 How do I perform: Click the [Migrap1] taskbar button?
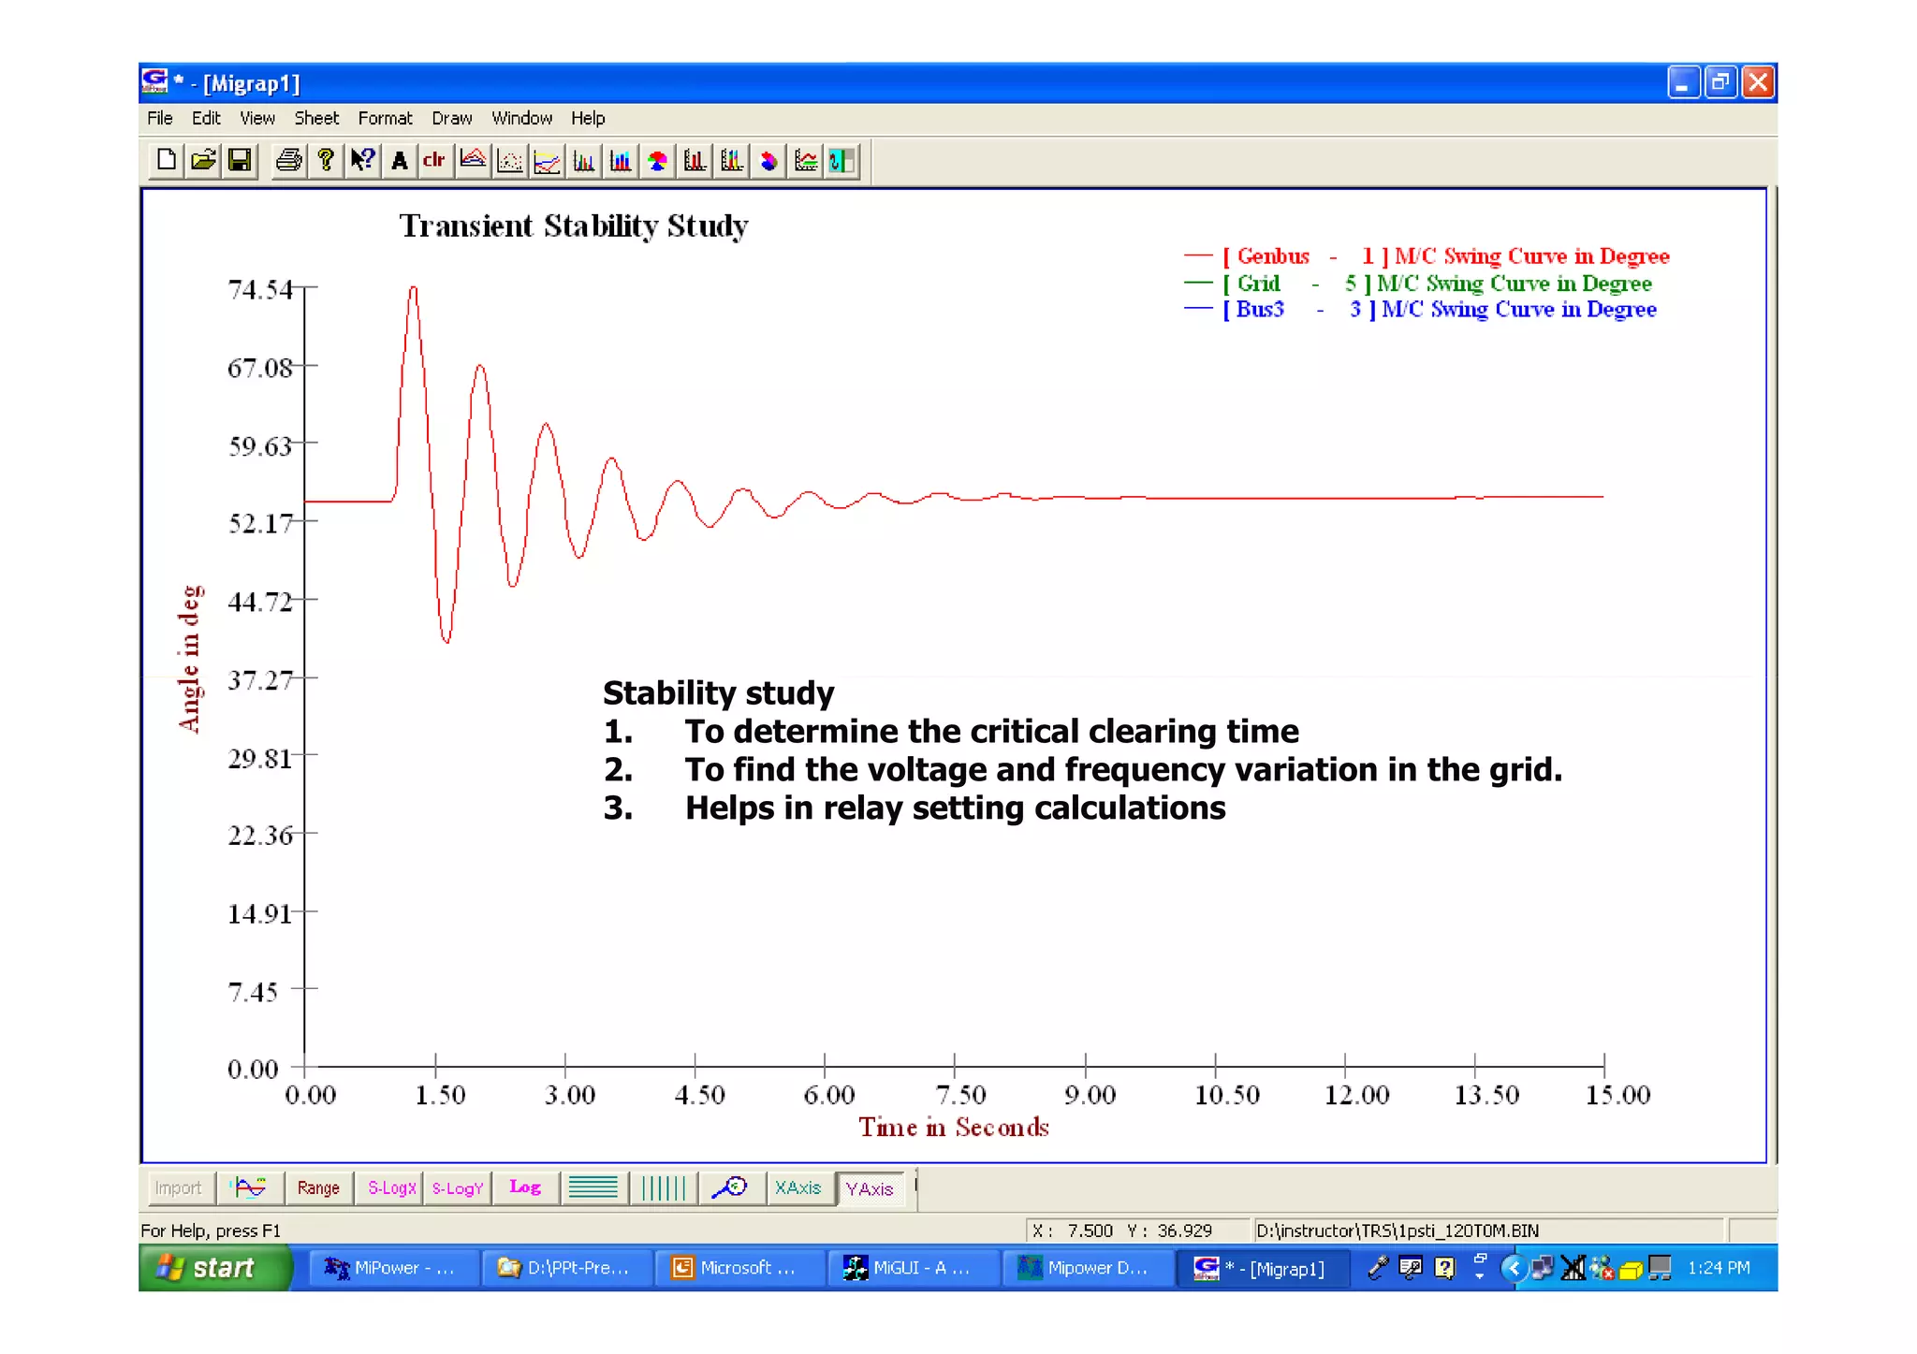click(1262, 1269)
